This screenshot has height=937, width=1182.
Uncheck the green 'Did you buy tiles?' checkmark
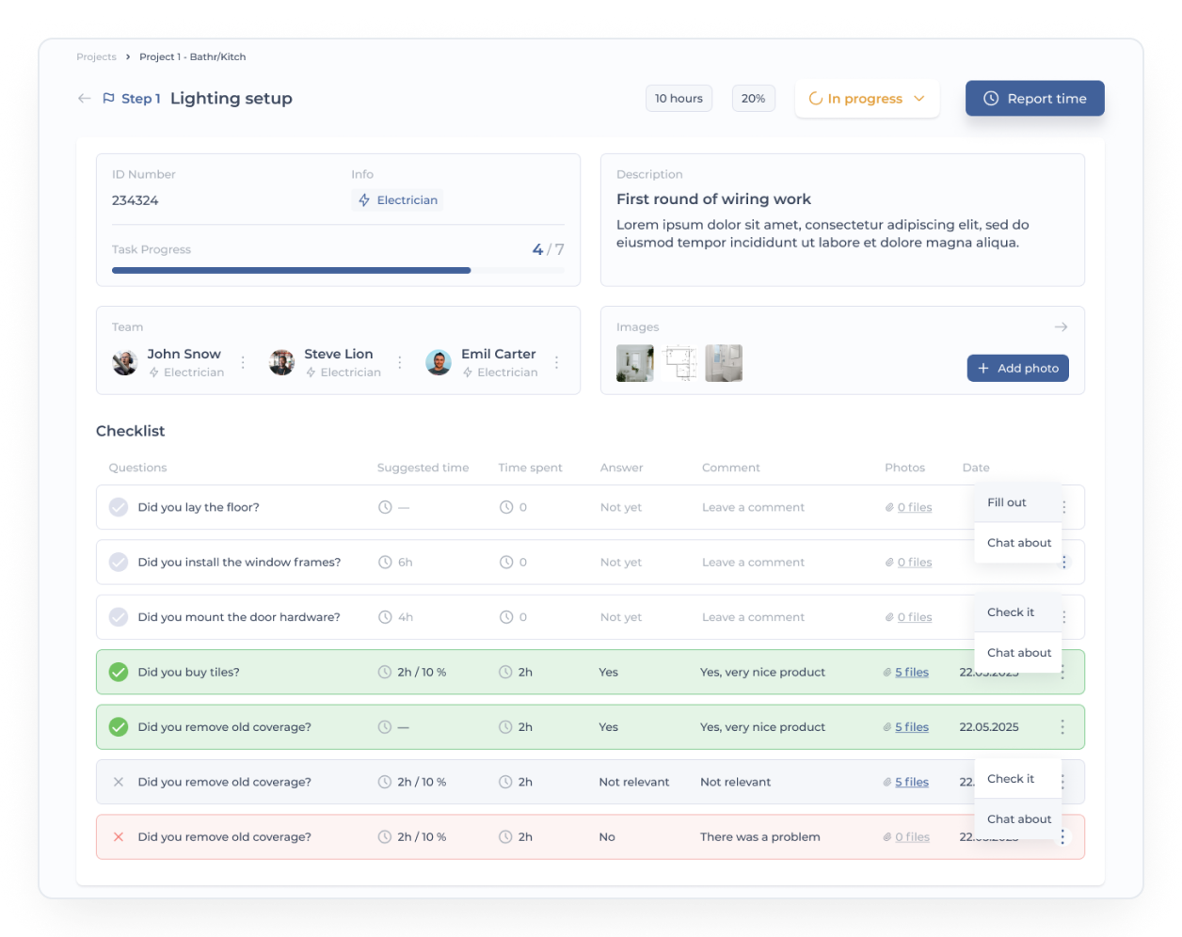(119, 673)
